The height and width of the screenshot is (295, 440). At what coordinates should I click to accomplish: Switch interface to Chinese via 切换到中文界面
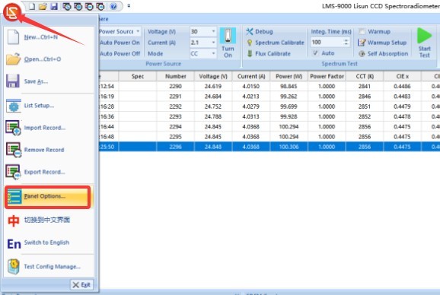[49, 220]
